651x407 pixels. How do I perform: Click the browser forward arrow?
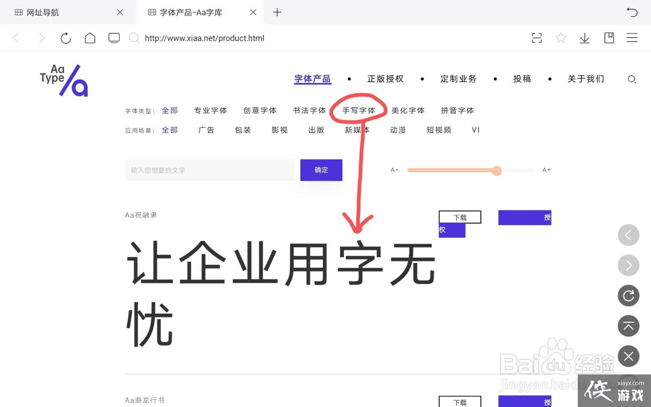coord(42,38)
